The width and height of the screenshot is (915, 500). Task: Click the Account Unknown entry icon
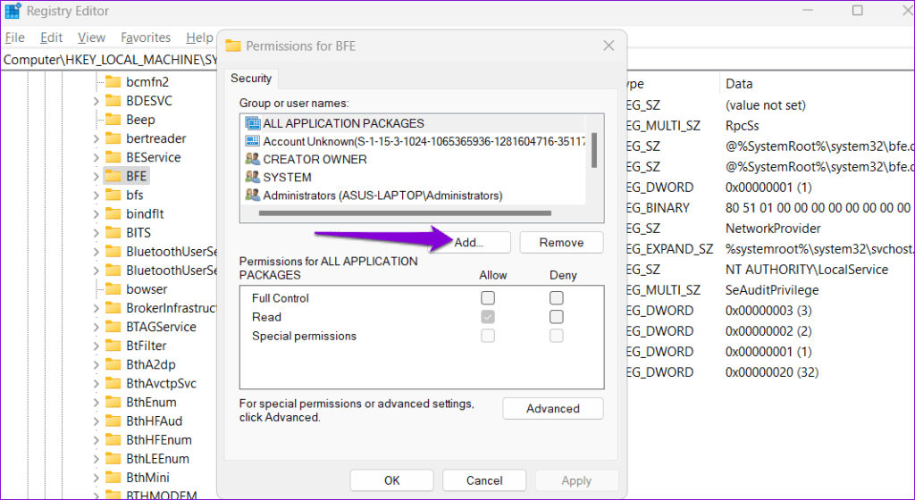click(252, 141)
